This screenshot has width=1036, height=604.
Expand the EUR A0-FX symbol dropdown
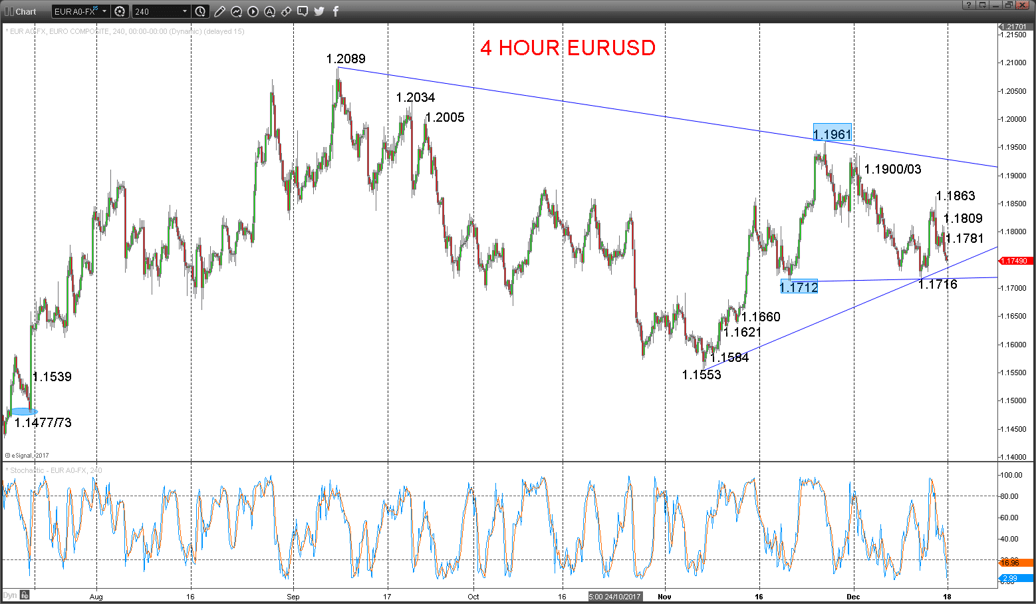tap(104, 11)
